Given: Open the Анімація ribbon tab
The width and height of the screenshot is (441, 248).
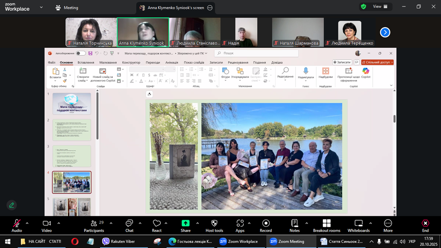Looking at the screenshot, I should [x=172, y=62].
